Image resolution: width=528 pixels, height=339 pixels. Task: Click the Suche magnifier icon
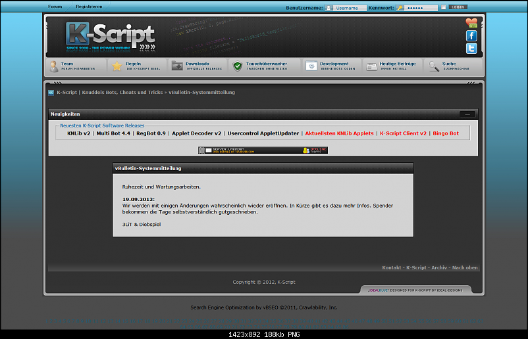pyautogui.click(x=434, y=66)
